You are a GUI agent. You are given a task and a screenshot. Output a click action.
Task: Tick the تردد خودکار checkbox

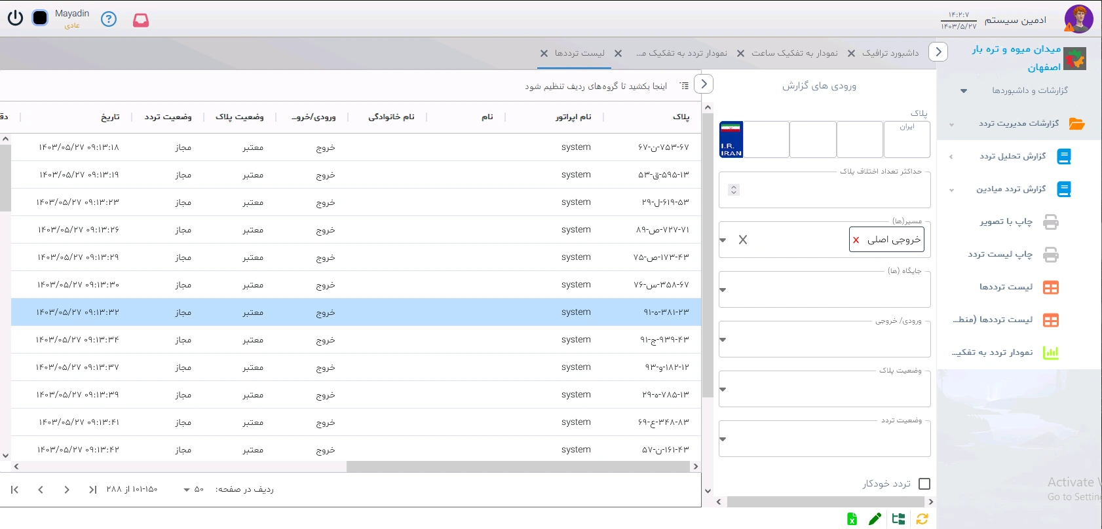click(924, 484)
